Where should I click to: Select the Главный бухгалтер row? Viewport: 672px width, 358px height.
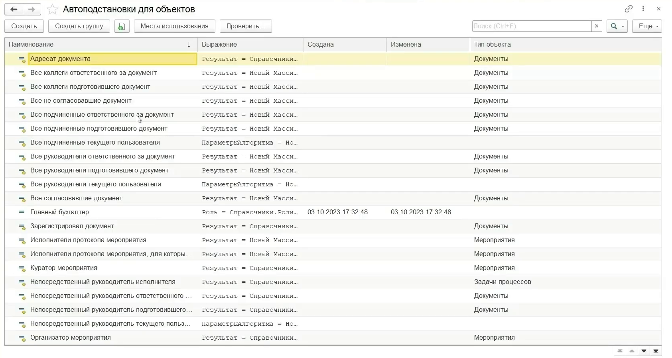click(x=60, y=212)
